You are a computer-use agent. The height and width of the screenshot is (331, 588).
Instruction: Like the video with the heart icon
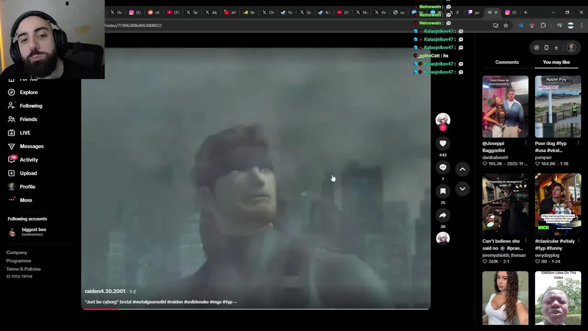pyautogui.click(x=443, y=143)
